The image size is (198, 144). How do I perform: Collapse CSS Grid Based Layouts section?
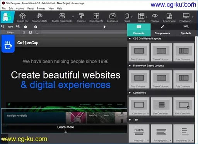130,39
